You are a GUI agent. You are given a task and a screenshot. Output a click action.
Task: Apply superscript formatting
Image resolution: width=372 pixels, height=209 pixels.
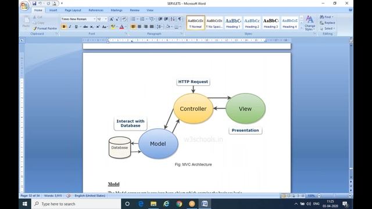pos(98,27)
